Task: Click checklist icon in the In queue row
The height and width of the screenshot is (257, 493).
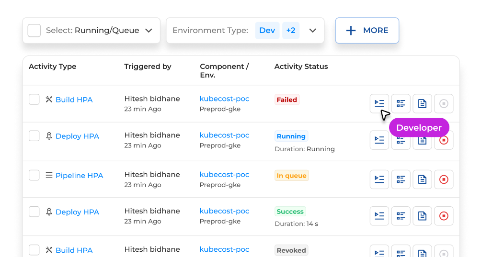Action: pyautogui.click(x=401, y=179)
